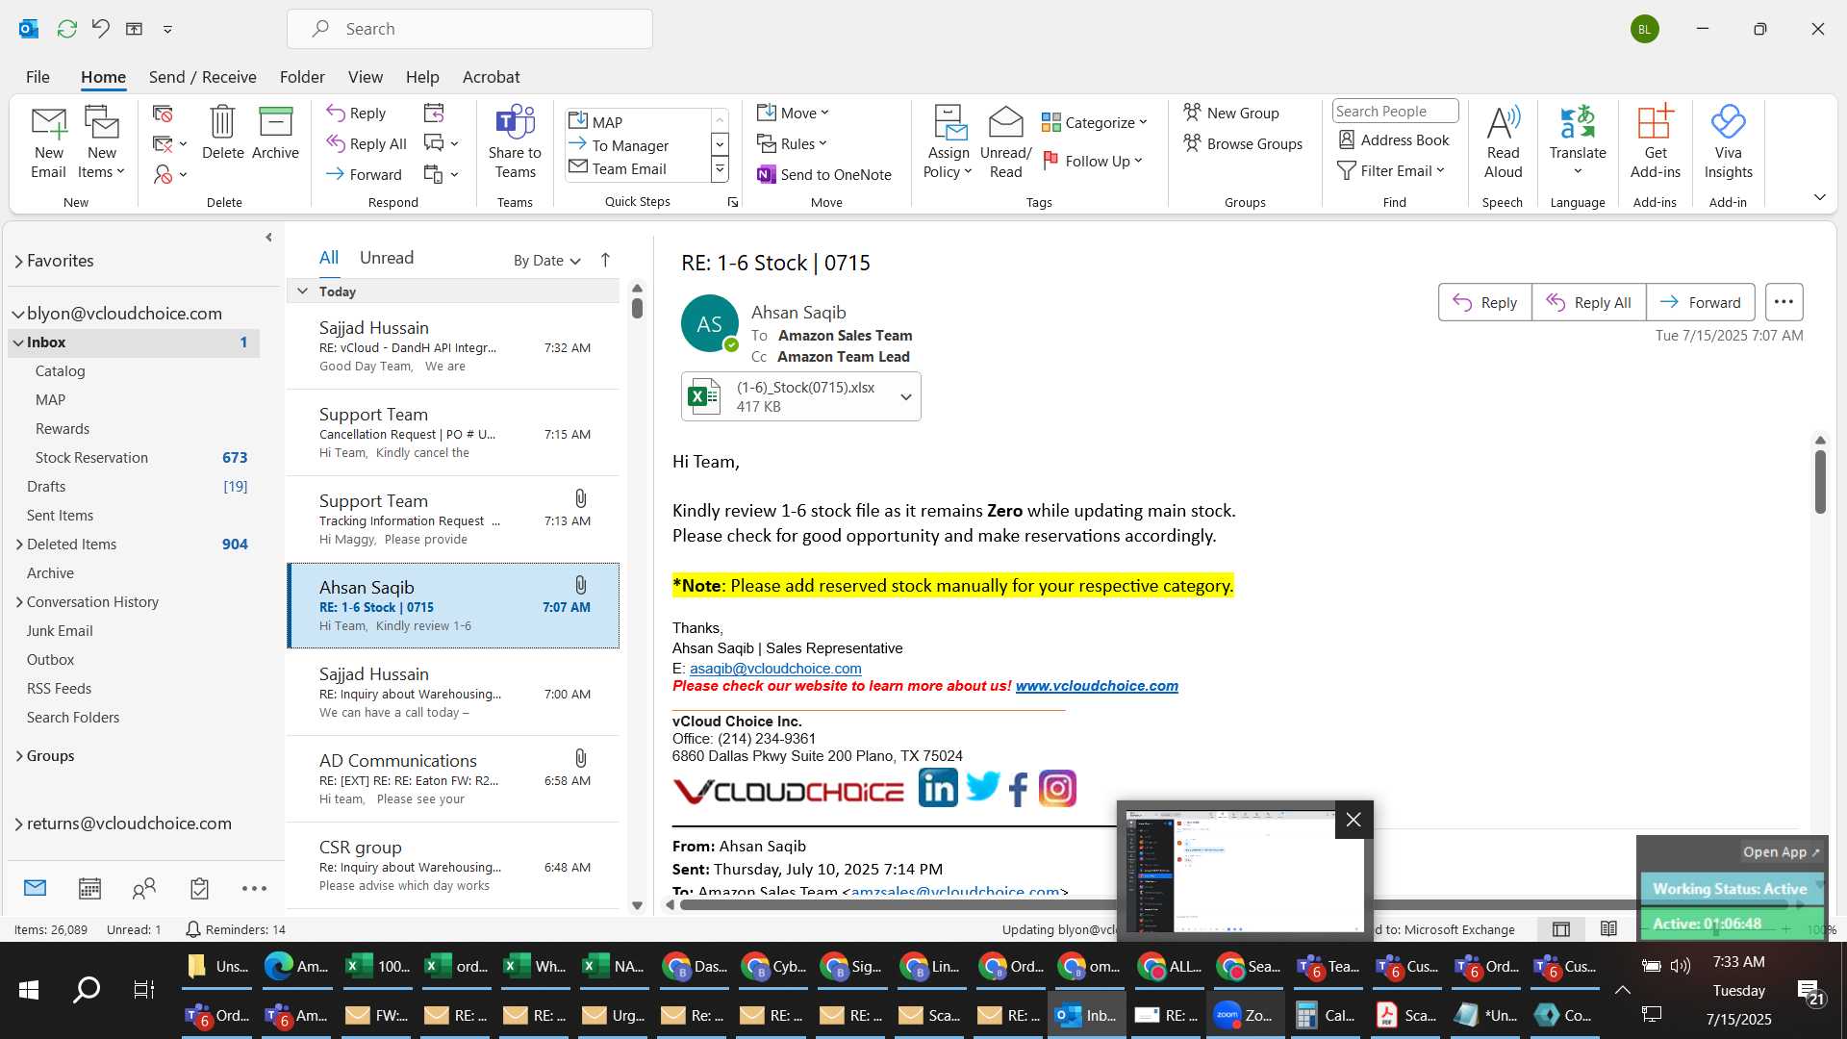Click Ignore conversation icon in Delete group
Viewport: 1847px width, 1039px height.
click(163, 114)
